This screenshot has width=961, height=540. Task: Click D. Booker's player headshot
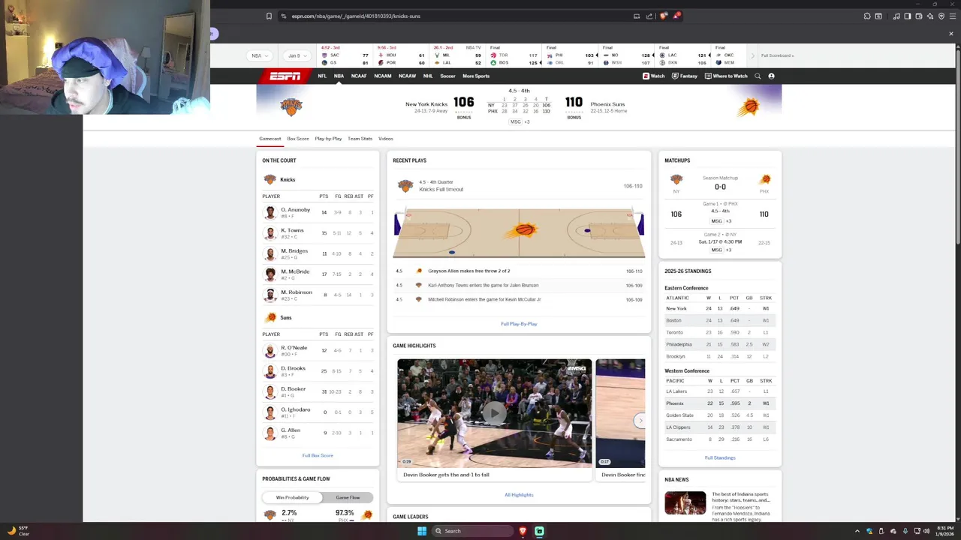click(x=270, y=391)
